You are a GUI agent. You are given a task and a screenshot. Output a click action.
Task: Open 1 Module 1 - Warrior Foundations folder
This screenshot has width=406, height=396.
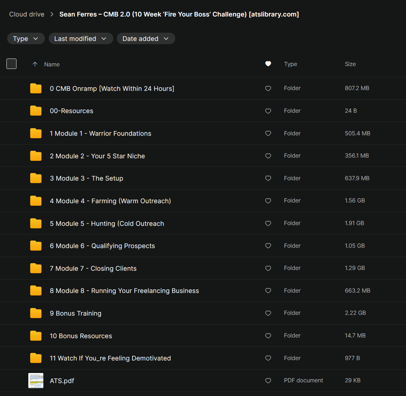(x=100, y=134)
